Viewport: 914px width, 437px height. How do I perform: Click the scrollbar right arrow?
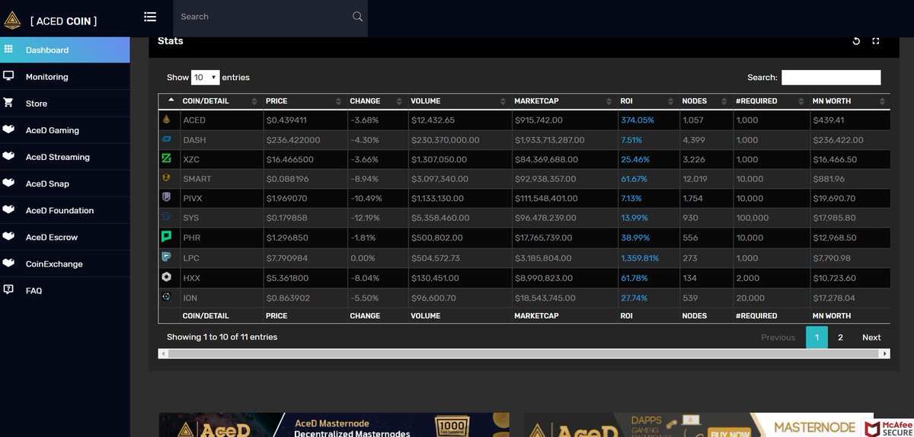coord(885,354)
